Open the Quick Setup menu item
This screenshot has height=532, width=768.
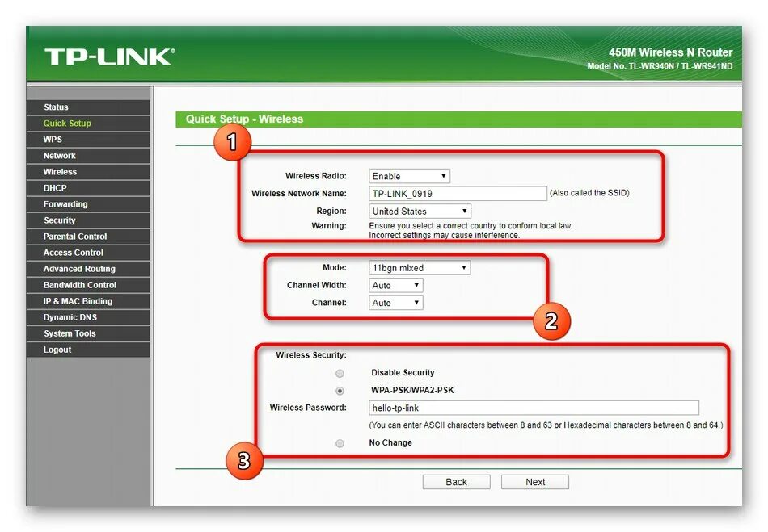pyautogui.click(x=88, y=124)
